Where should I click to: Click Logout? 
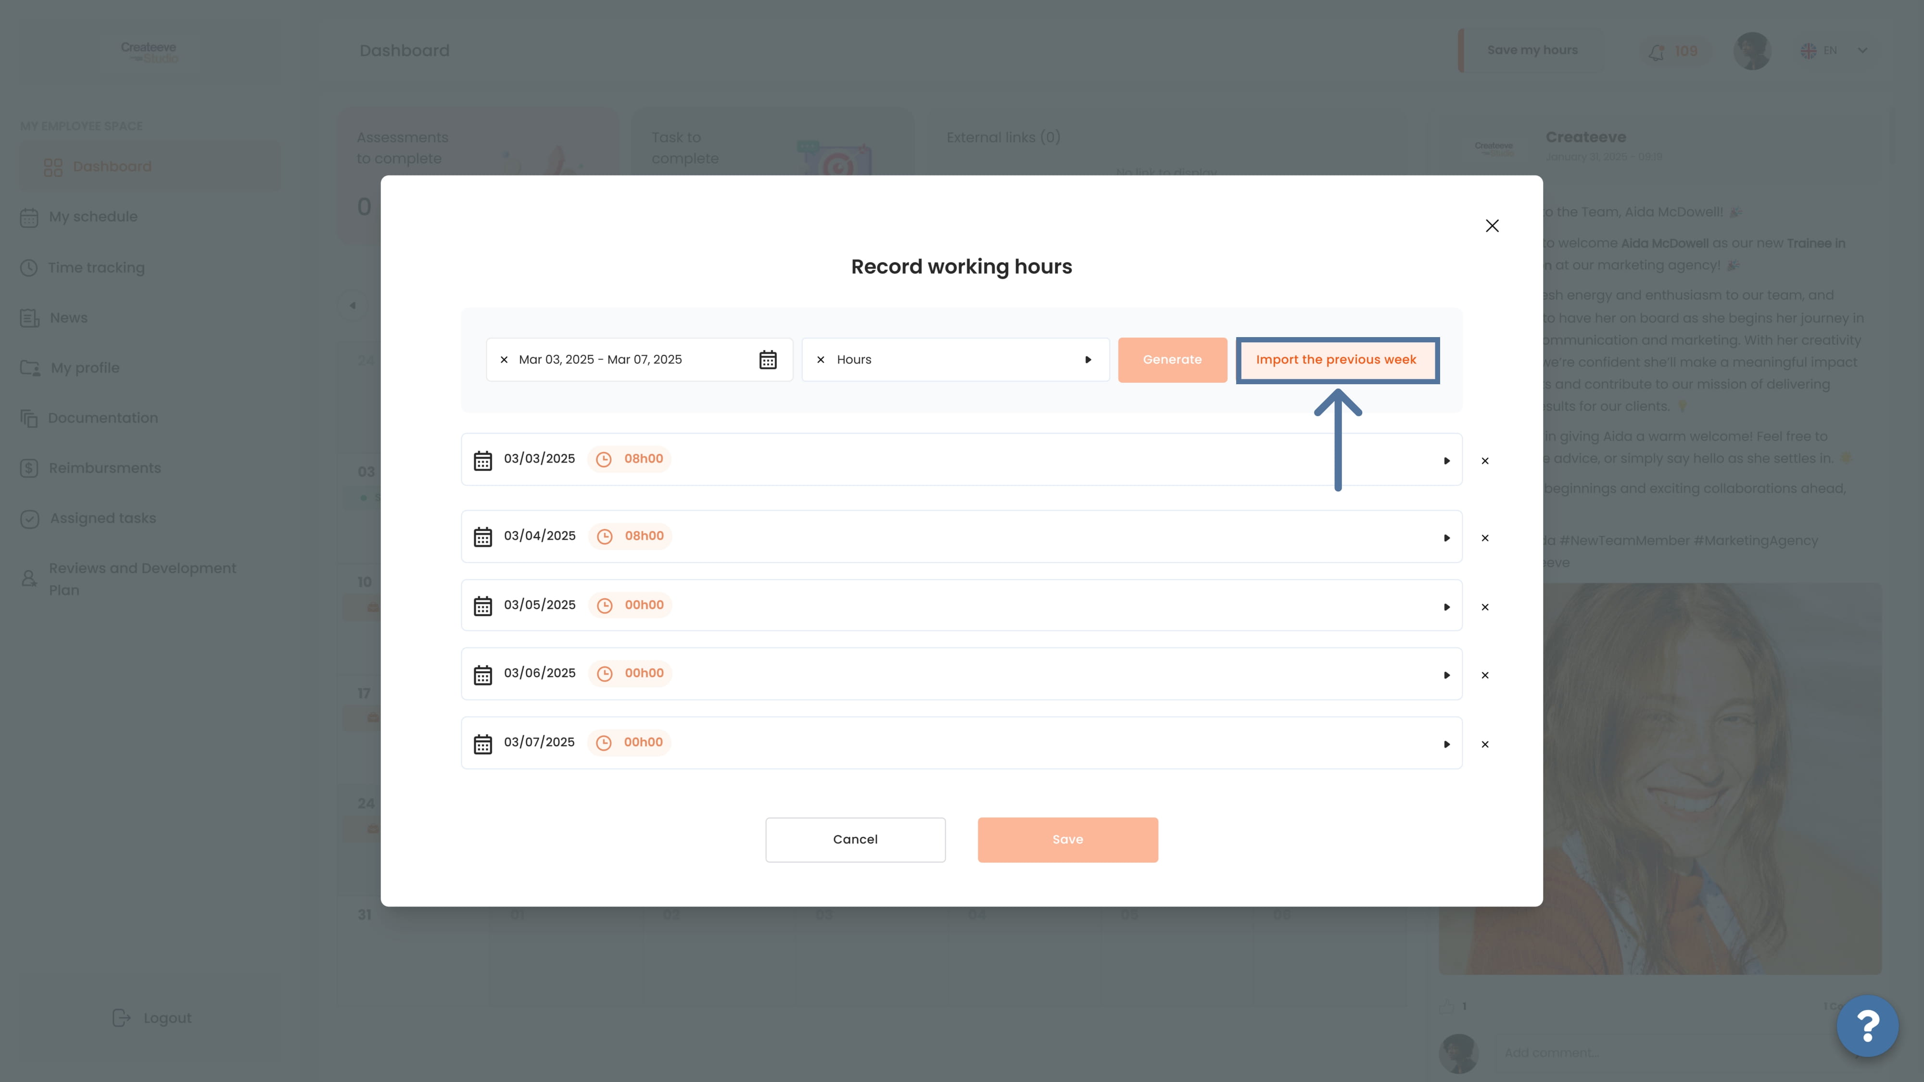click(x=152, y=1018)
